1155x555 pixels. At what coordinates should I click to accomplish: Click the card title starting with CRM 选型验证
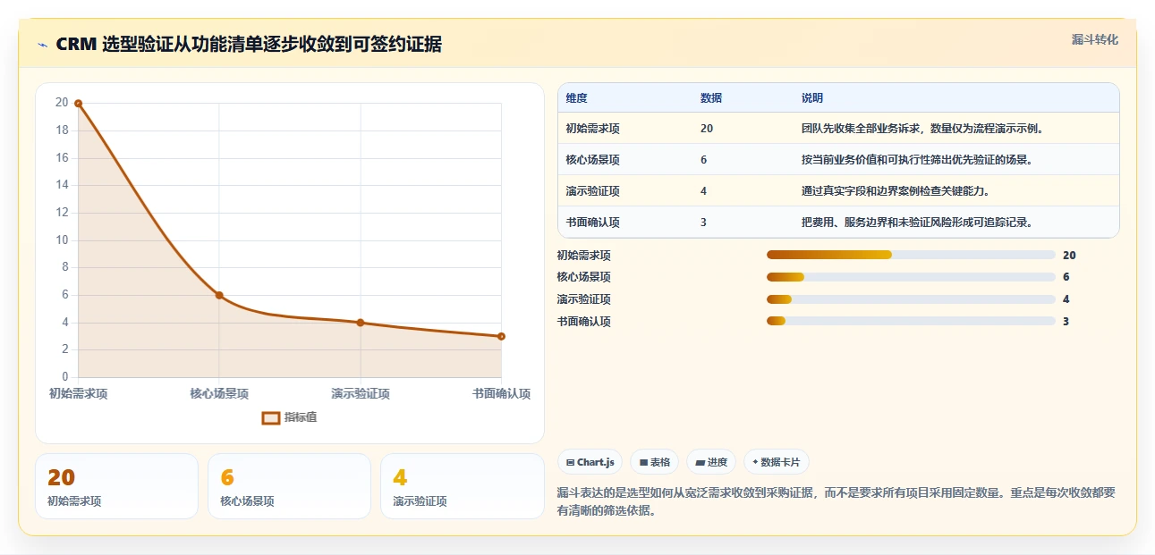click(x=249, y=45)
